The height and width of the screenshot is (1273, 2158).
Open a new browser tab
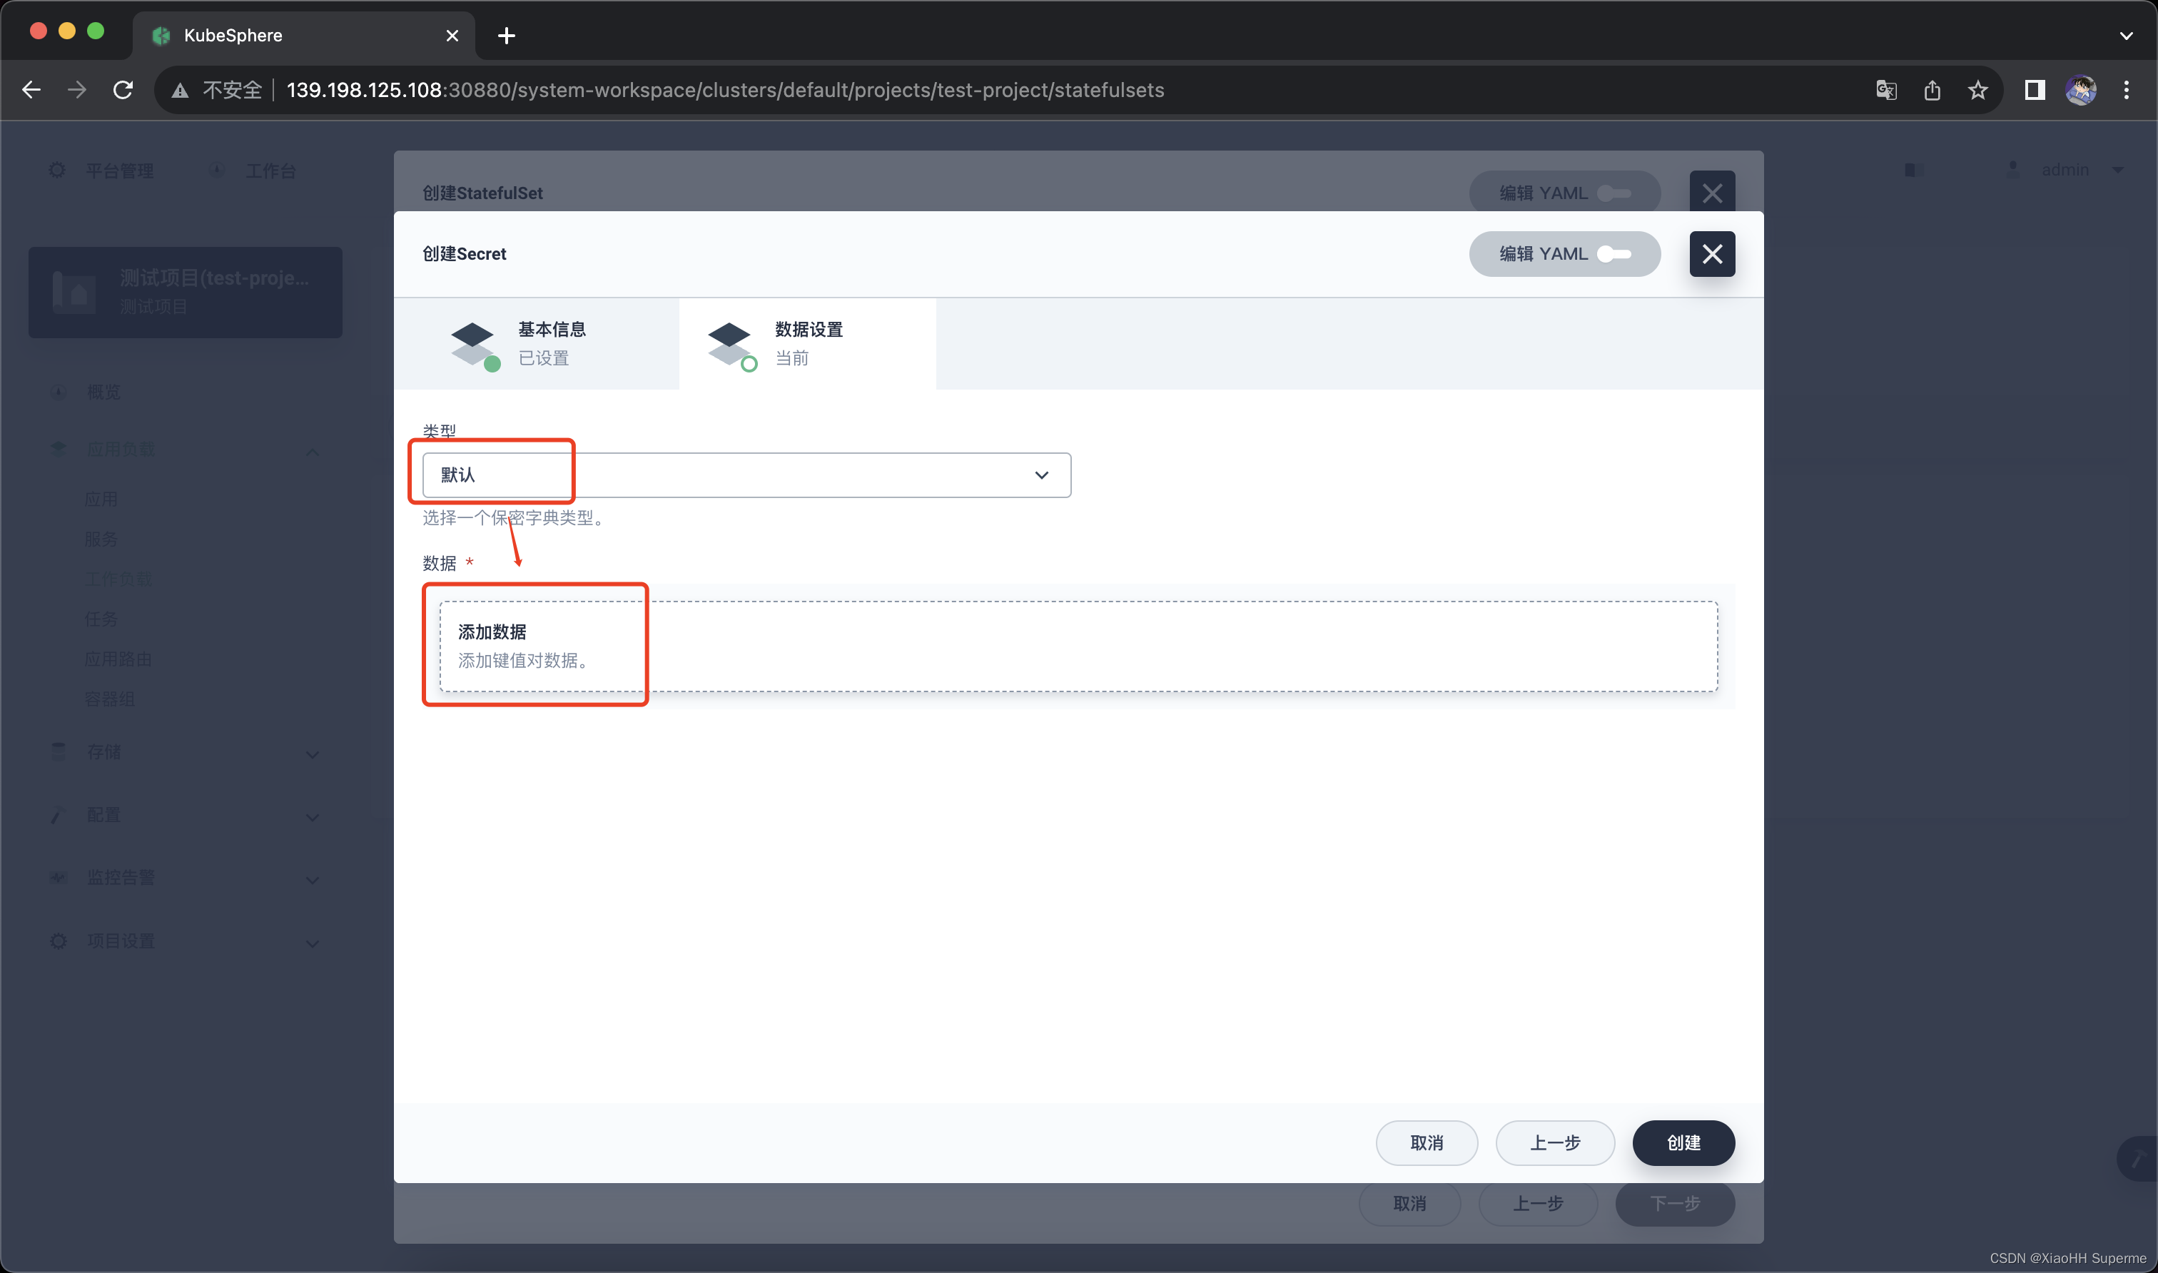tap(507, 36)
